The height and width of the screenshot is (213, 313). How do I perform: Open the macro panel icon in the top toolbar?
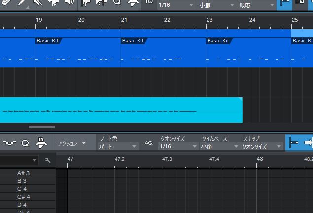133,3
